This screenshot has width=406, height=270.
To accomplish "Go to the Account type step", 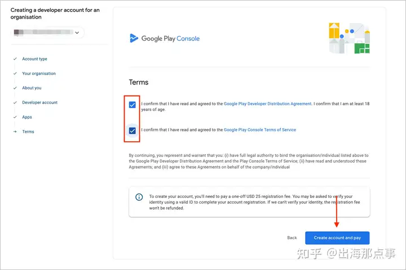I will click(x=34, y=59).
